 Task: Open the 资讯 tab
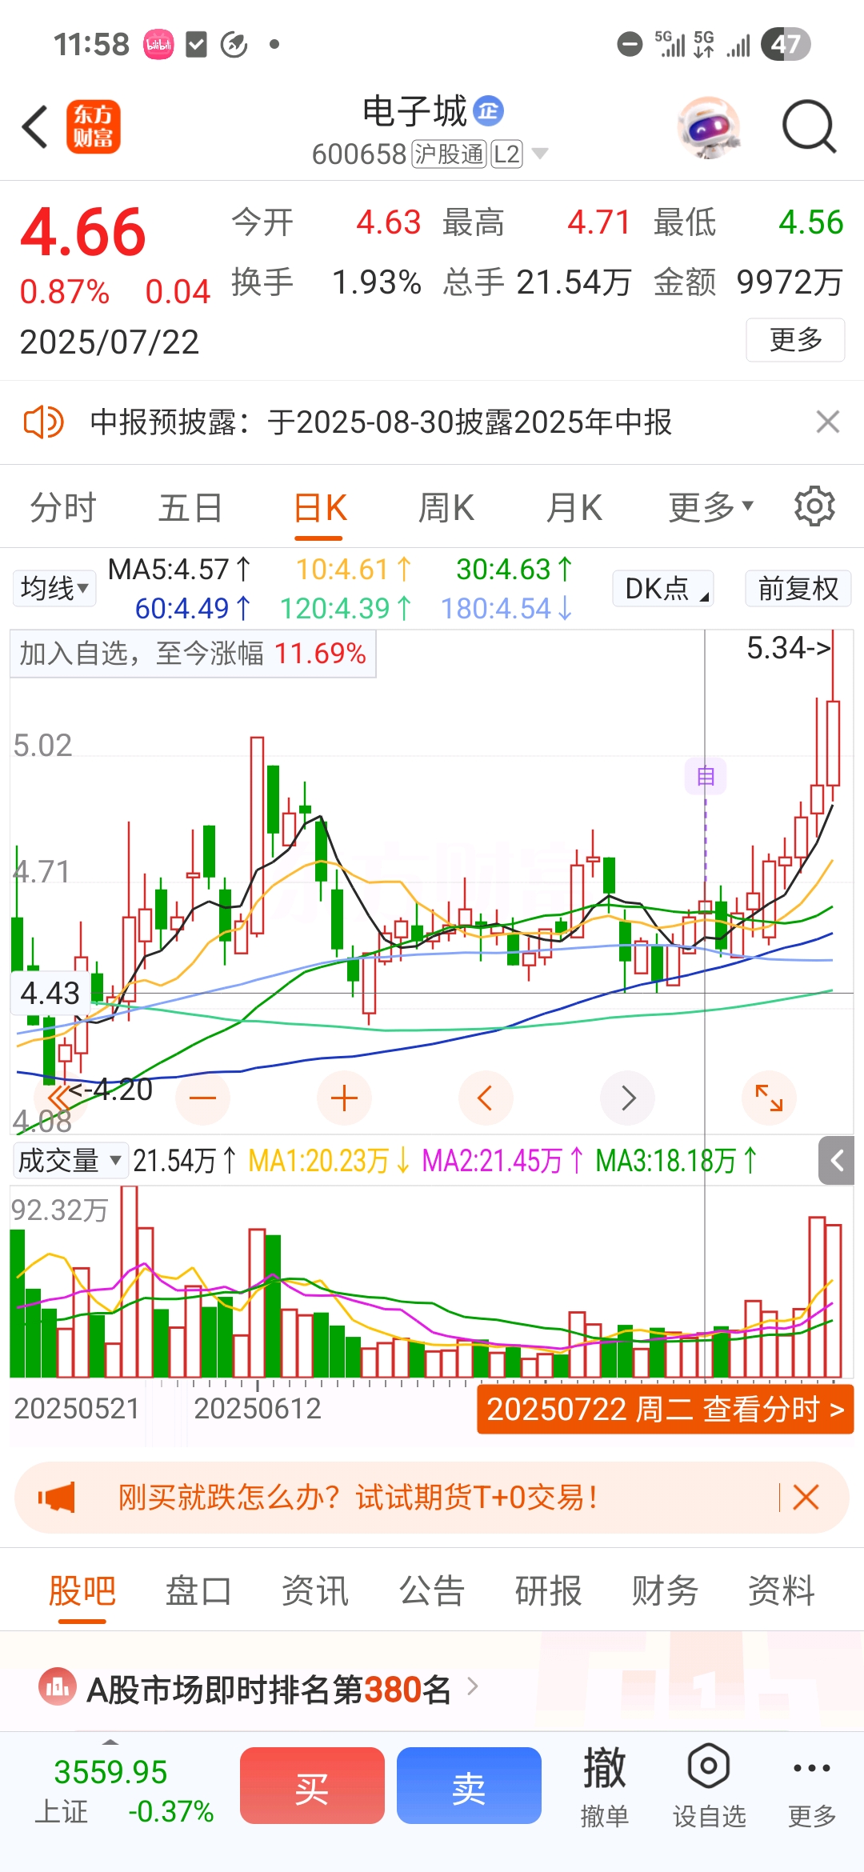[315, 1591]
